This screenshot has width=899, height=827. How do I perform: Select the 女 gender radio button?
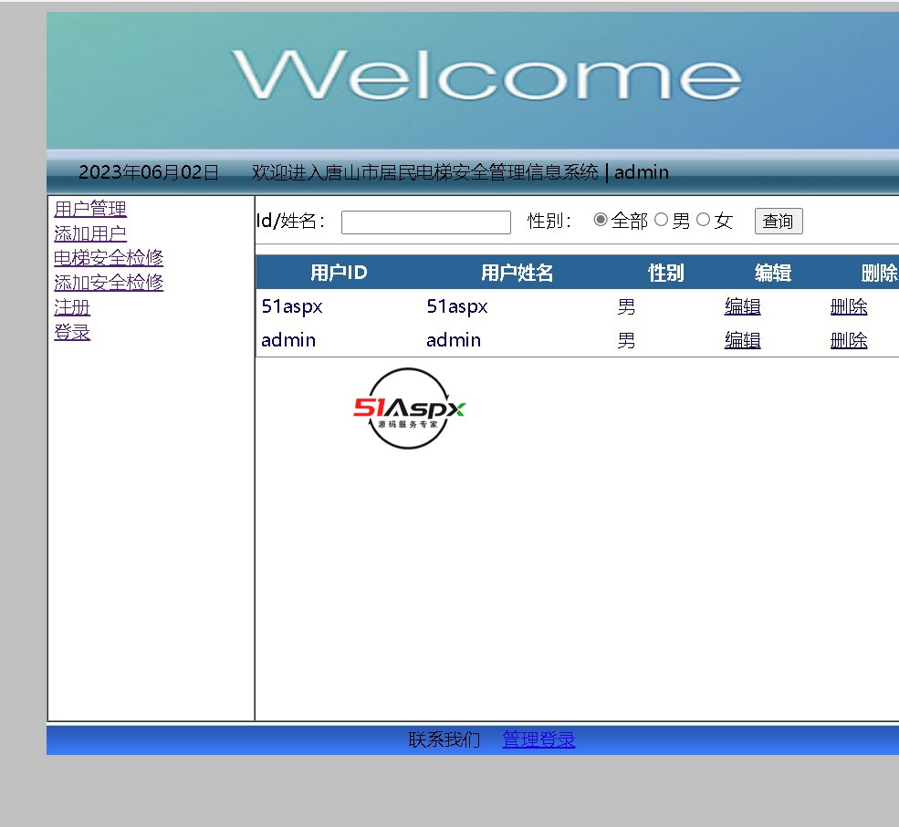click(x=704, y=220)
